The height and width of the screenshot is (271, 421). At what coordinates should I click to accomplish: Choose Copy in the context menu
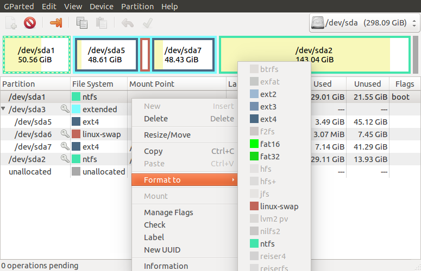coord(185,151)
